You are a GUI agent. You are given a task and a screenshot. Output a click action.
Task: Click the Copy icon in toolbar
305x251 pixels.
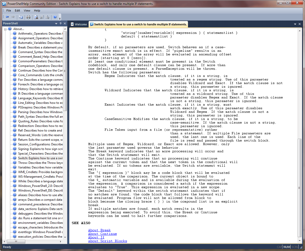tap(21, 17)
